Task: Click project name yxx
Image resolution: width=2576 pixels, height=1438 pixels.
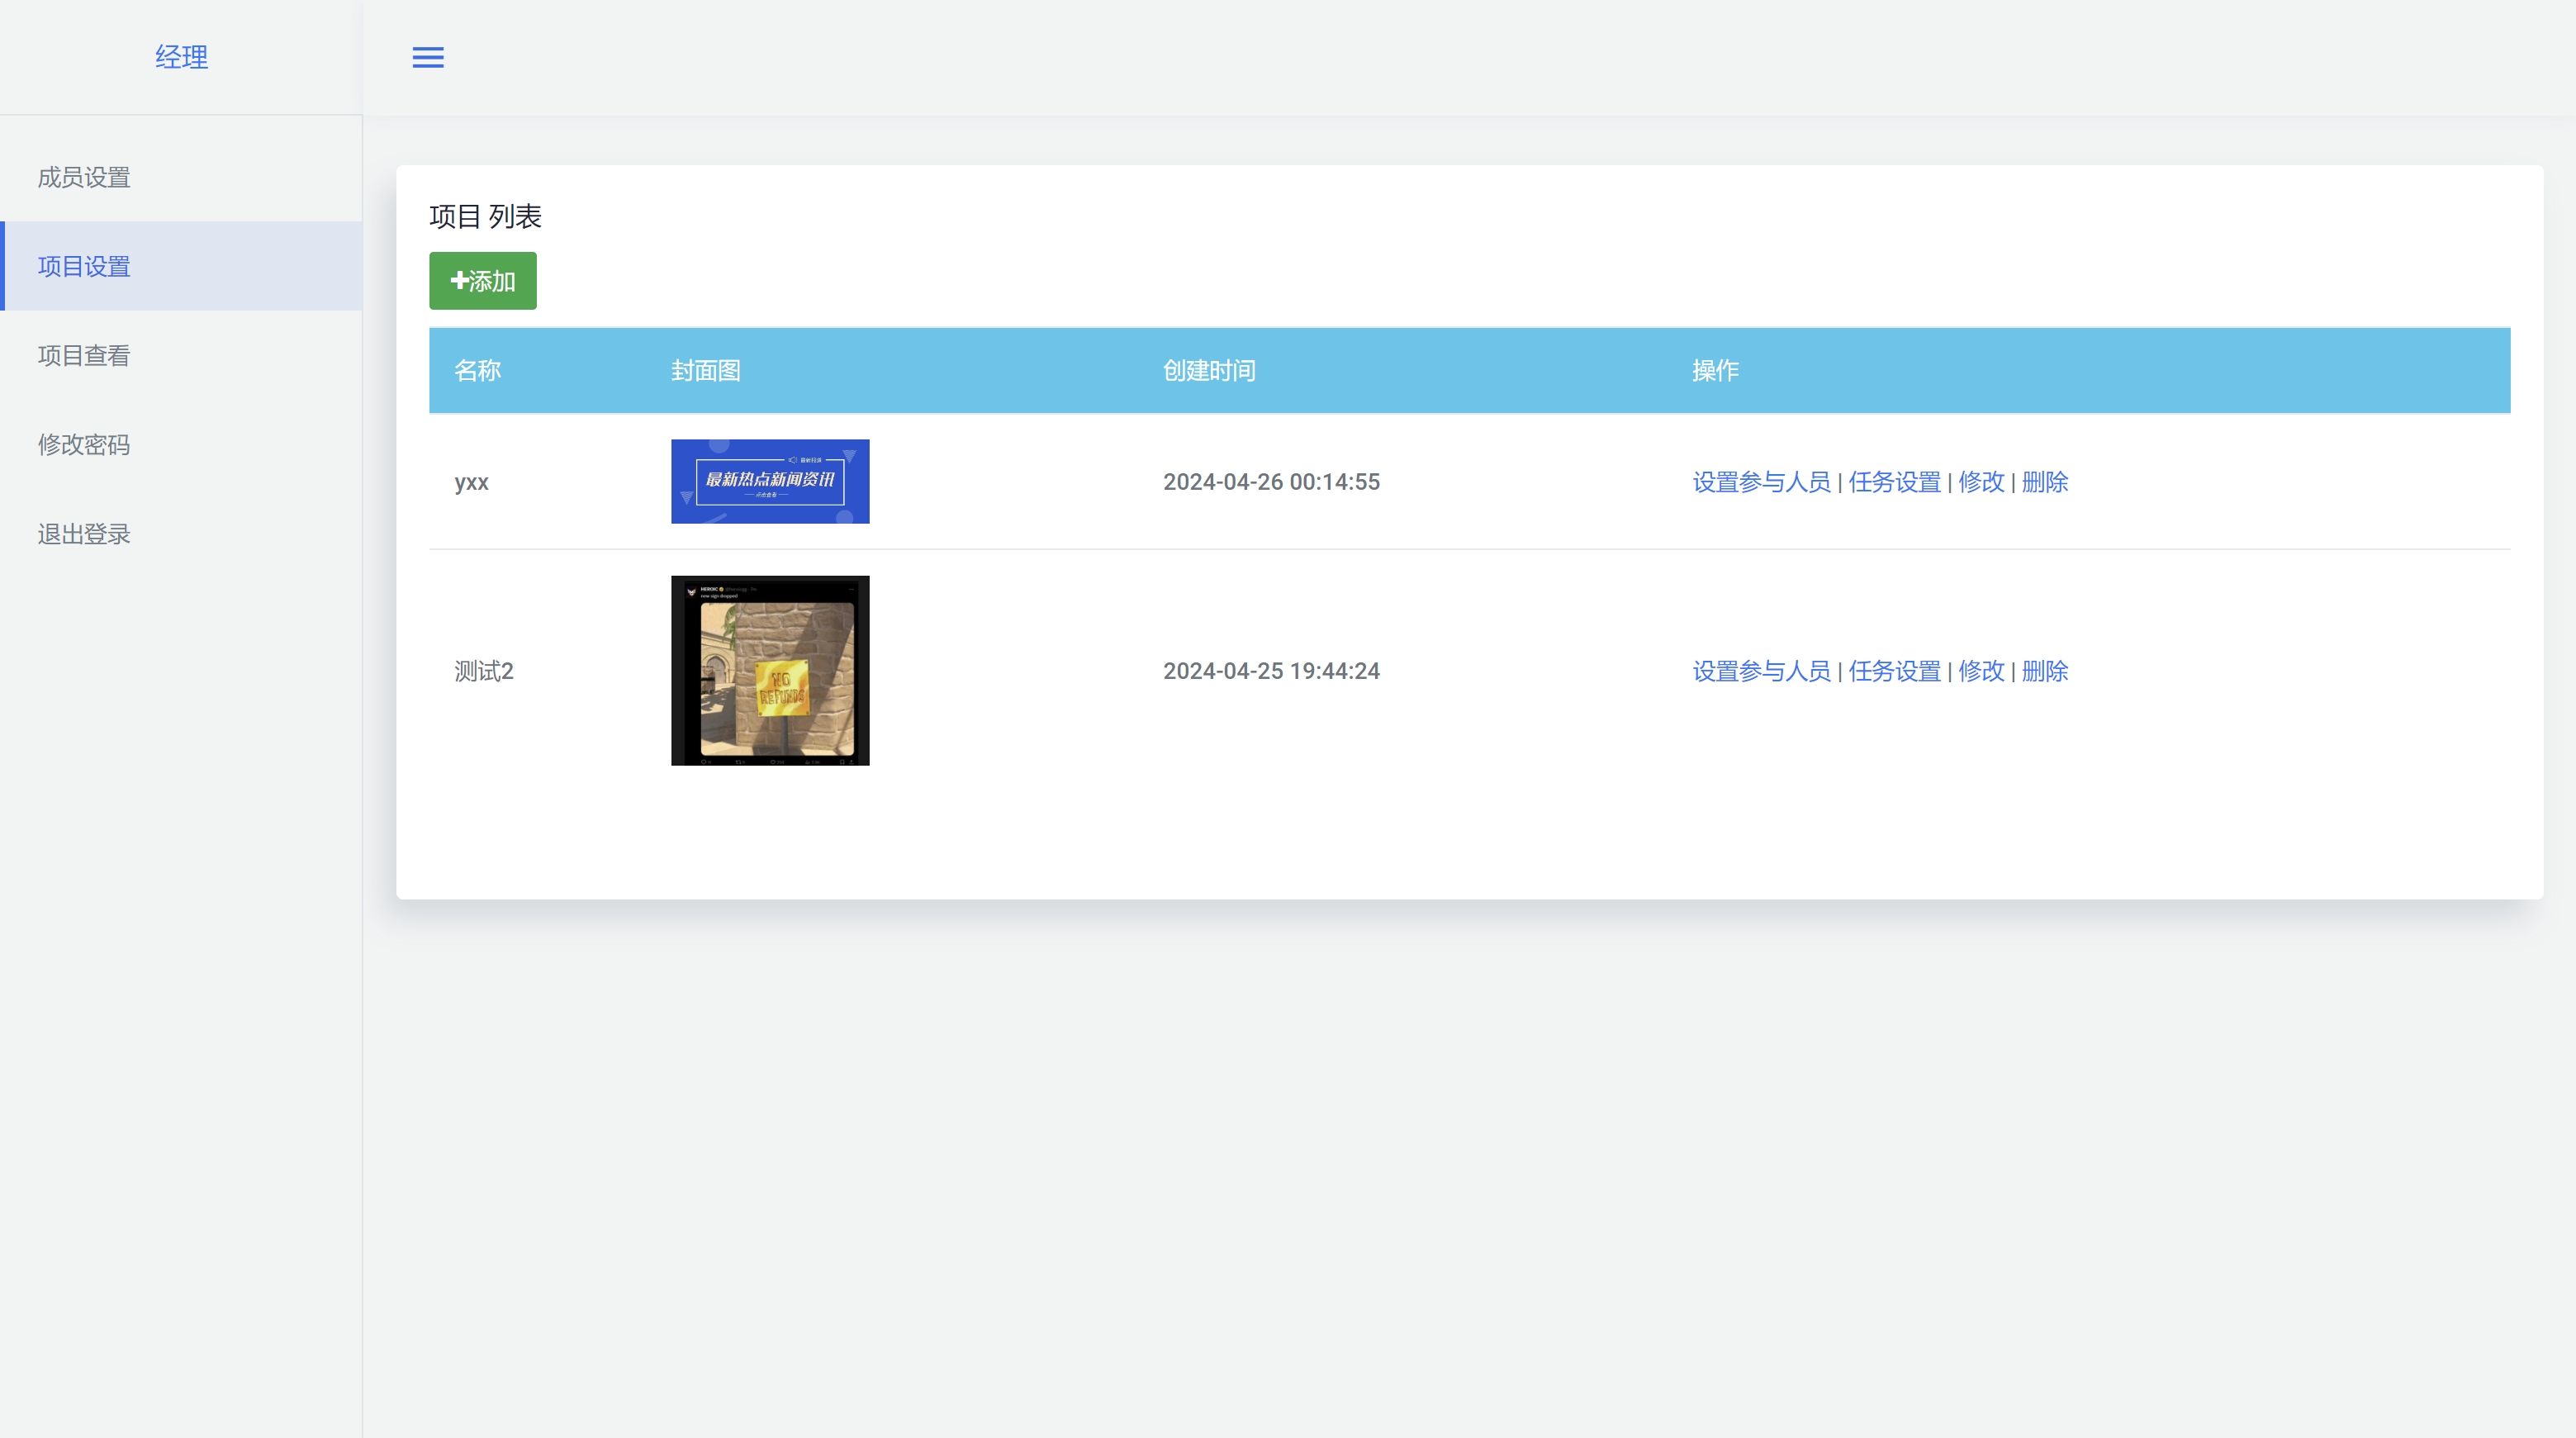Action: coord(472,483)
